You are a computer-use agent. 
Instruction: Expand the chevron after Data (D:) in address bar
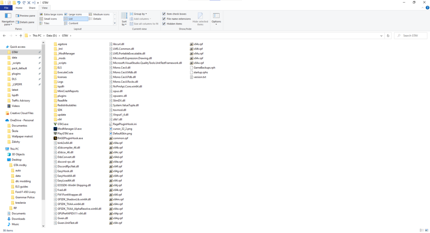point(59,36)
